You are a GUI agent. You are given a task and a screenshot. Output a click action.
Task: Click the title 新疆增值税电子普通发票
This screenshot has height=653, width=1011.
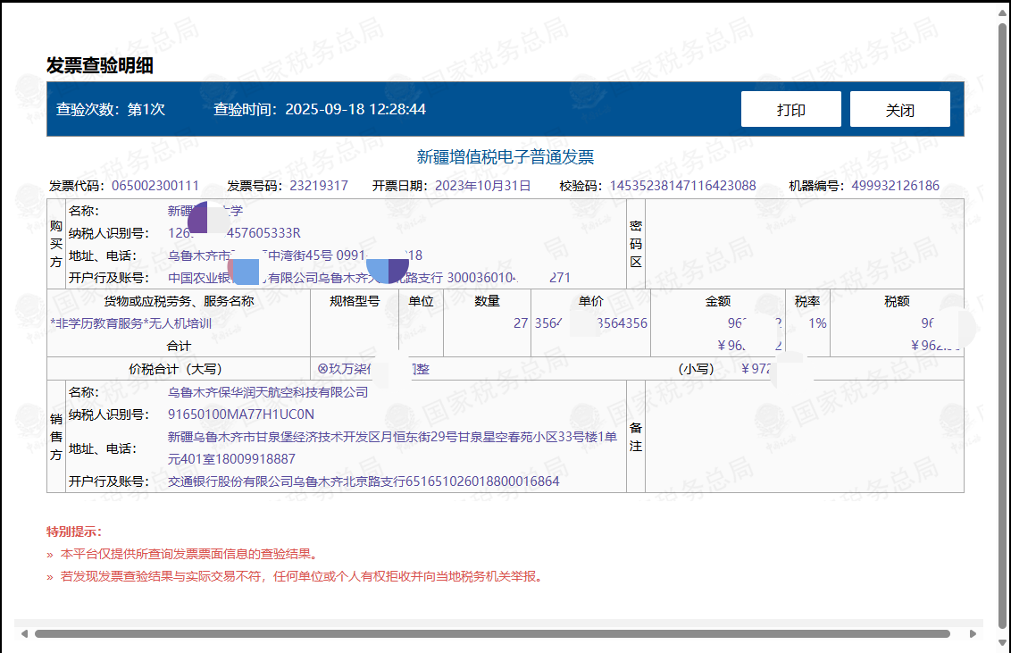click(505, 156)
